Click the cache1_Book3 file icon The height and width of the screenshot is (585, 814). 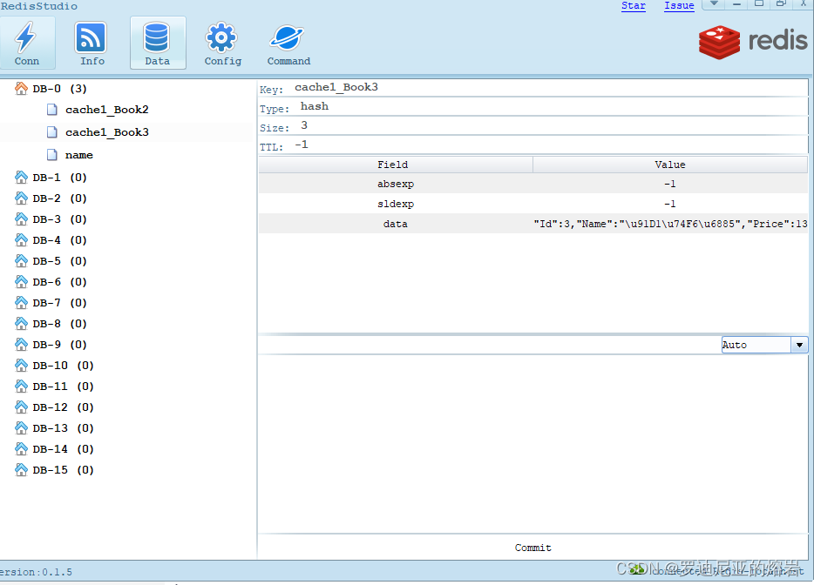pos(52,132)
